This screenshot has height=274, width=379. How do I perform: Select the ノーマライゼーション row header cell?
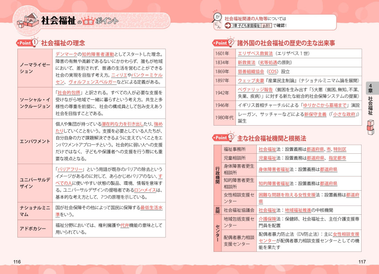[35, 68]
